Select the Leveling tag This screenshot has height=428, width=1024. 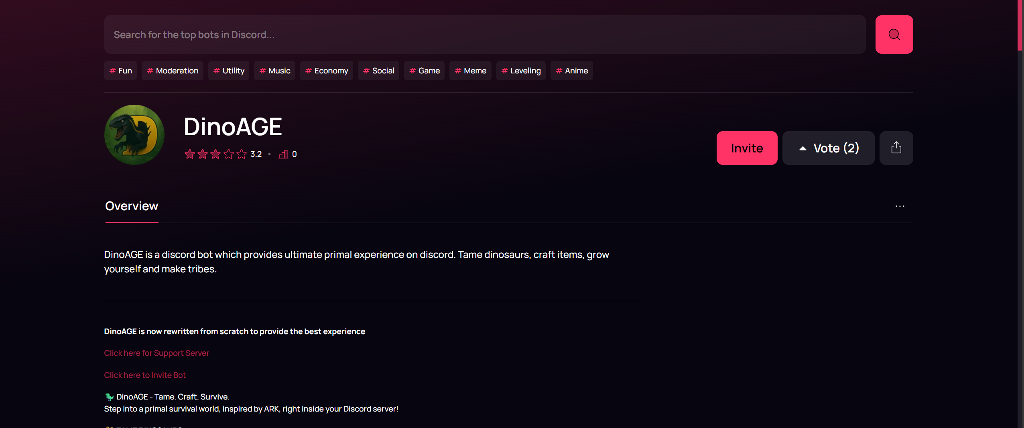(x=521, y=71)
